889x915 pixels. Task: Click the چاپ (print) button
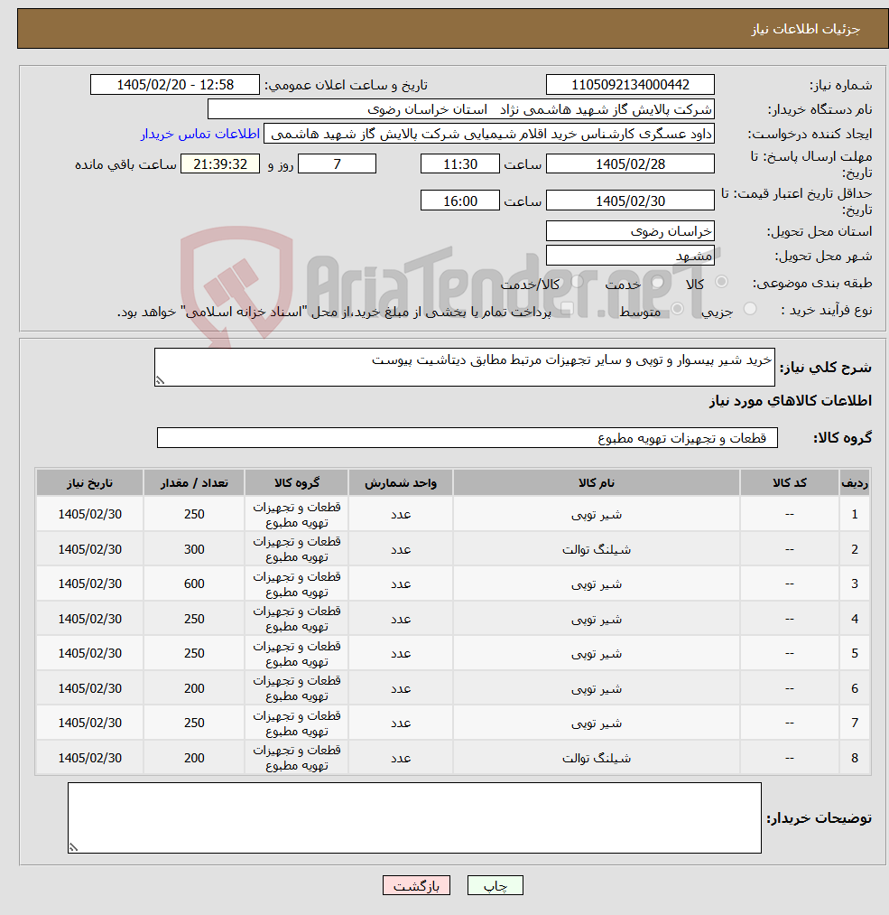pos(495,885)
